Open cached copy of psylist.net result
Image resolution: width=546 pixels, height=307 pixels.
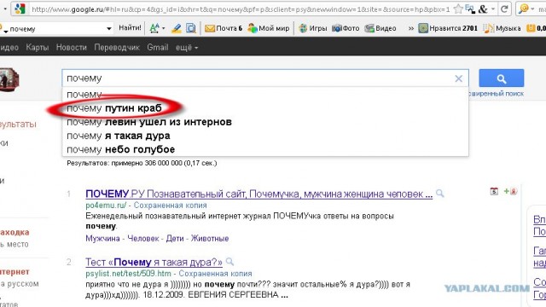[215, 274]
